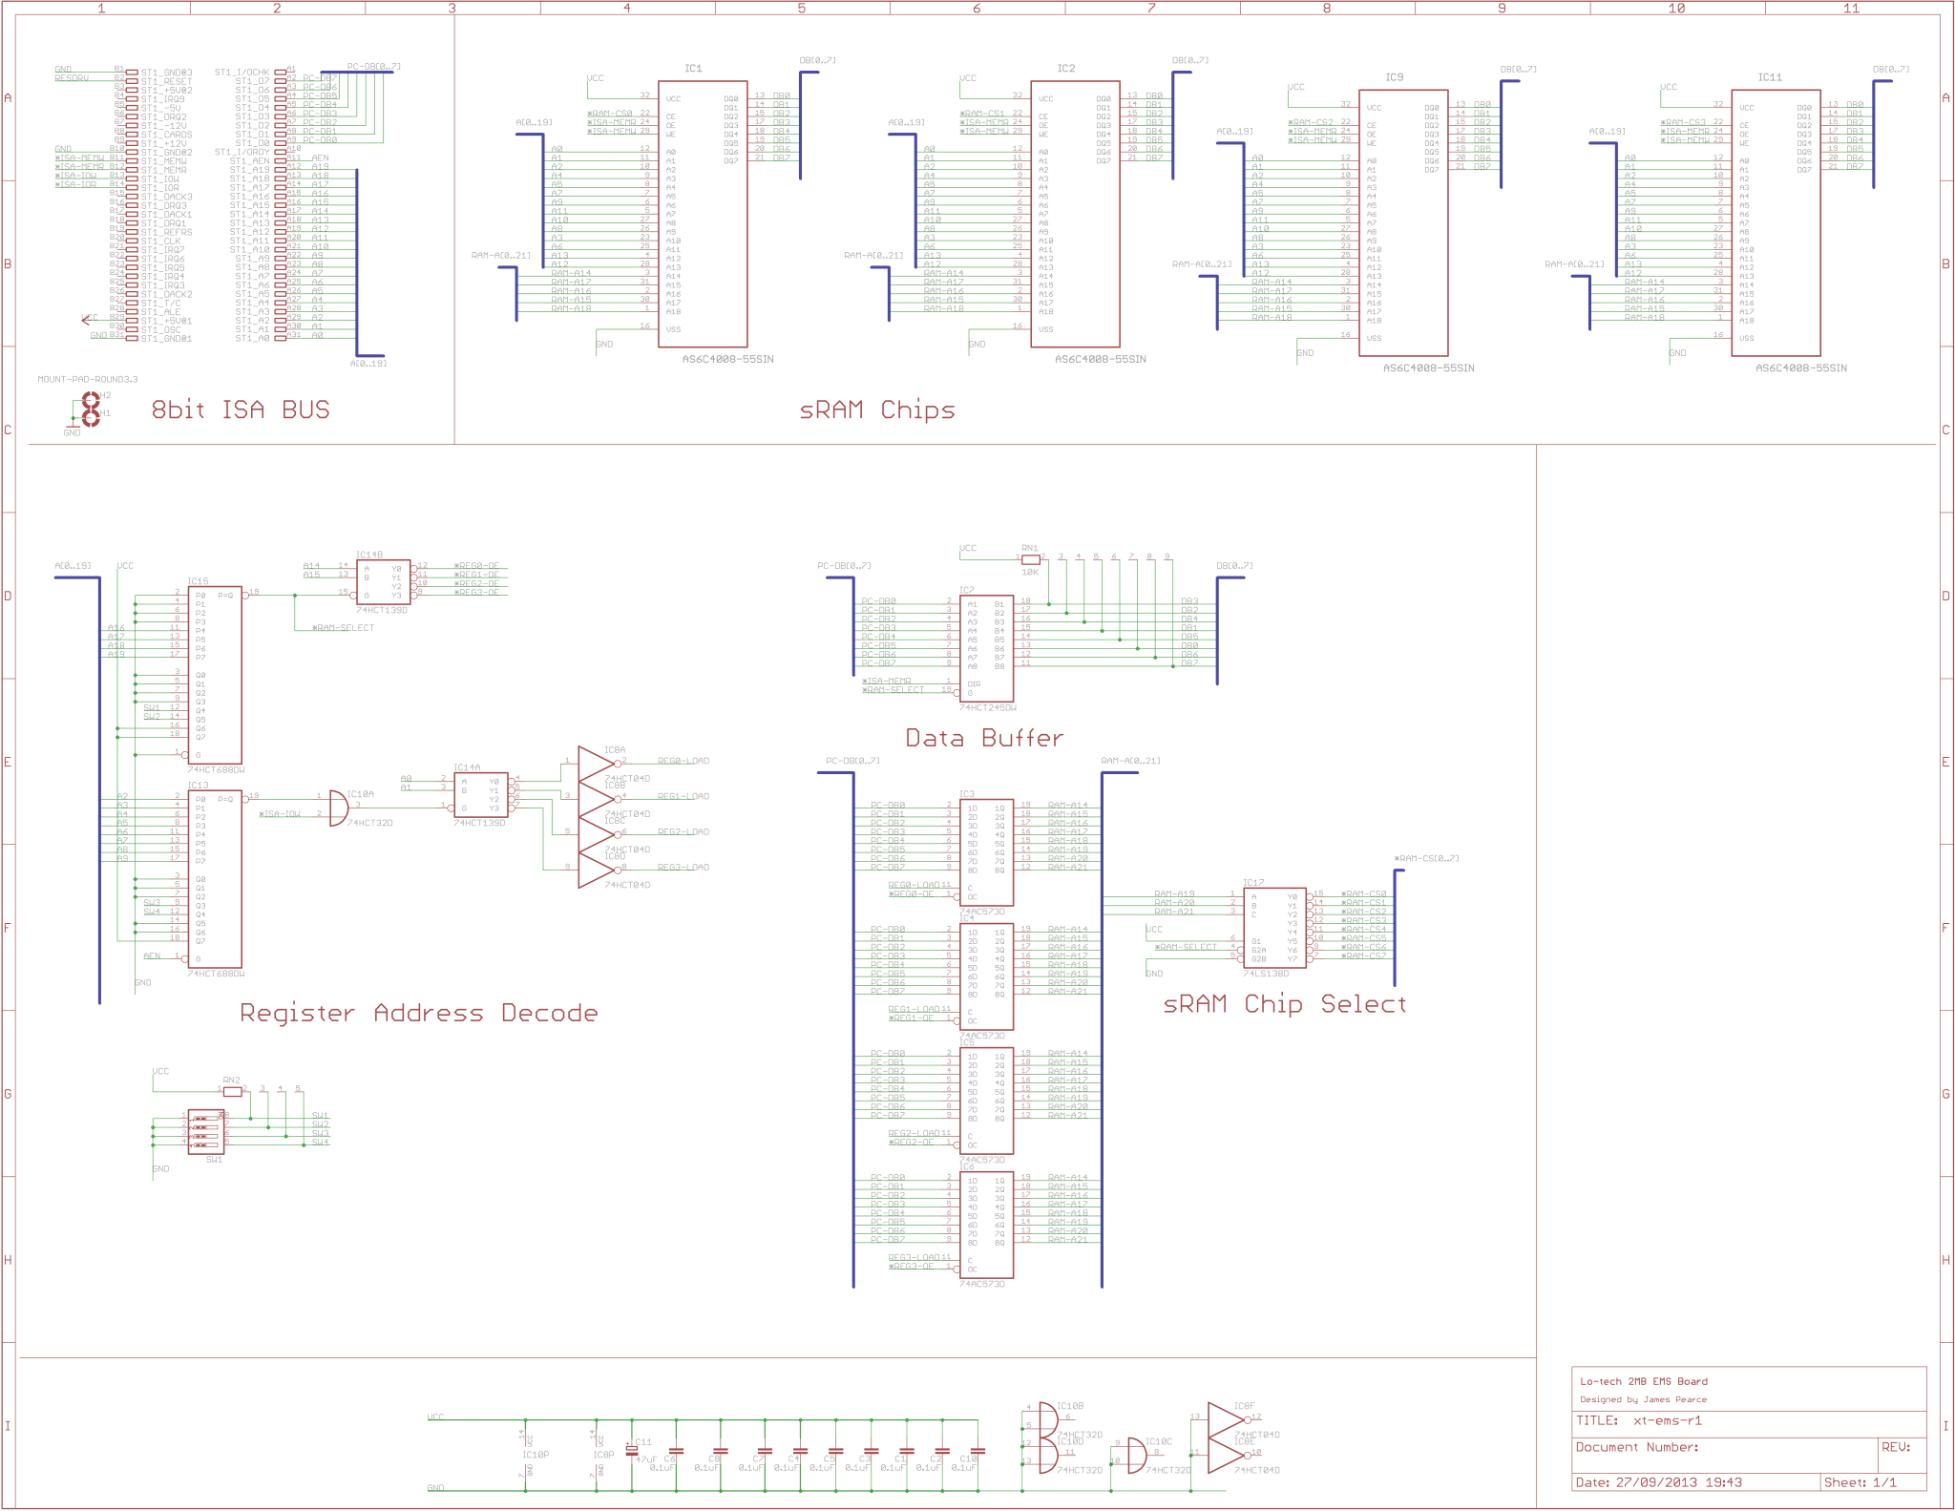Image resolution: width=1955 pixels, height=1511 pixels.
Task: Click the '*ISA-IOW' label at IC10A input
Action: 280,813
